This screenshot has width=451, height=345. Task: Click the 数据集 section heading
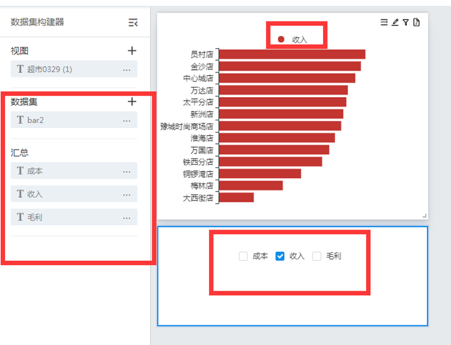[x=24, y=101]
